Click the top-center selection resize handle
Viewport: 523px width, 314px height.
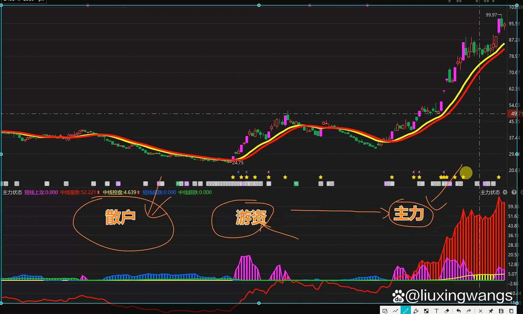click(x=259, y=5)
